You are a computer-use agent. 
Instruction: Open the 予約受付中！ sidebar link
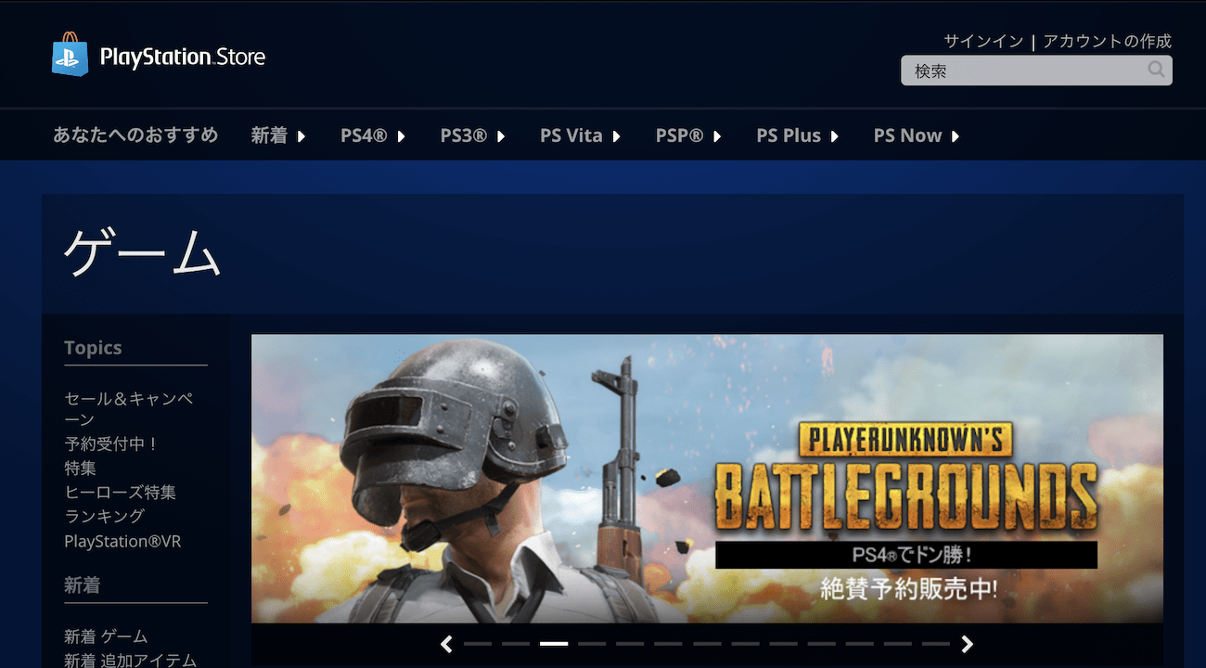(111, 444)
